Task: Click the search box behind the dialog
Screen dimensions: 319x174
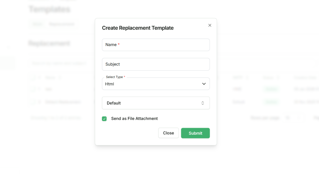Action: coord(59,63)
